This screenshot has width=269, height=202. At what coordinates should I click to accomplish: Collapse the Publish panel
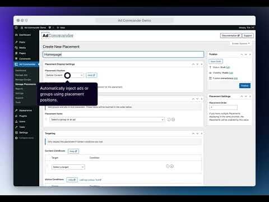[250, 54]
